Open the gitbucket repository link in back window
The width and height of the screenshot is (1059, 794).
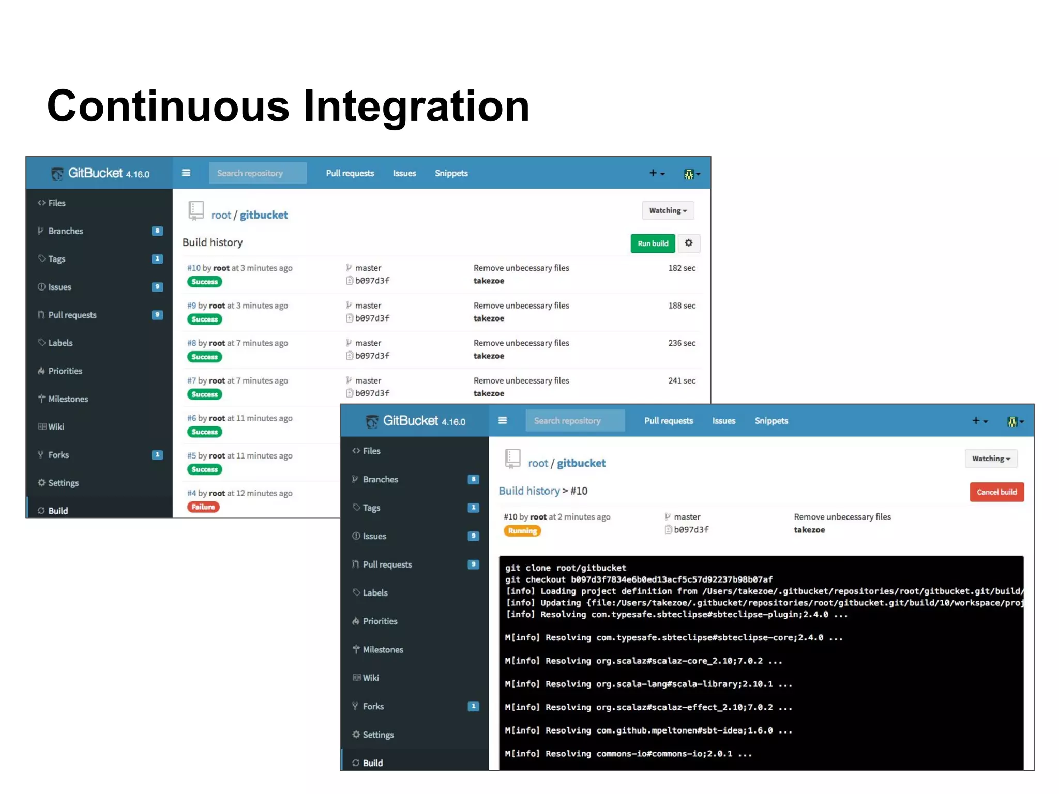264,215
